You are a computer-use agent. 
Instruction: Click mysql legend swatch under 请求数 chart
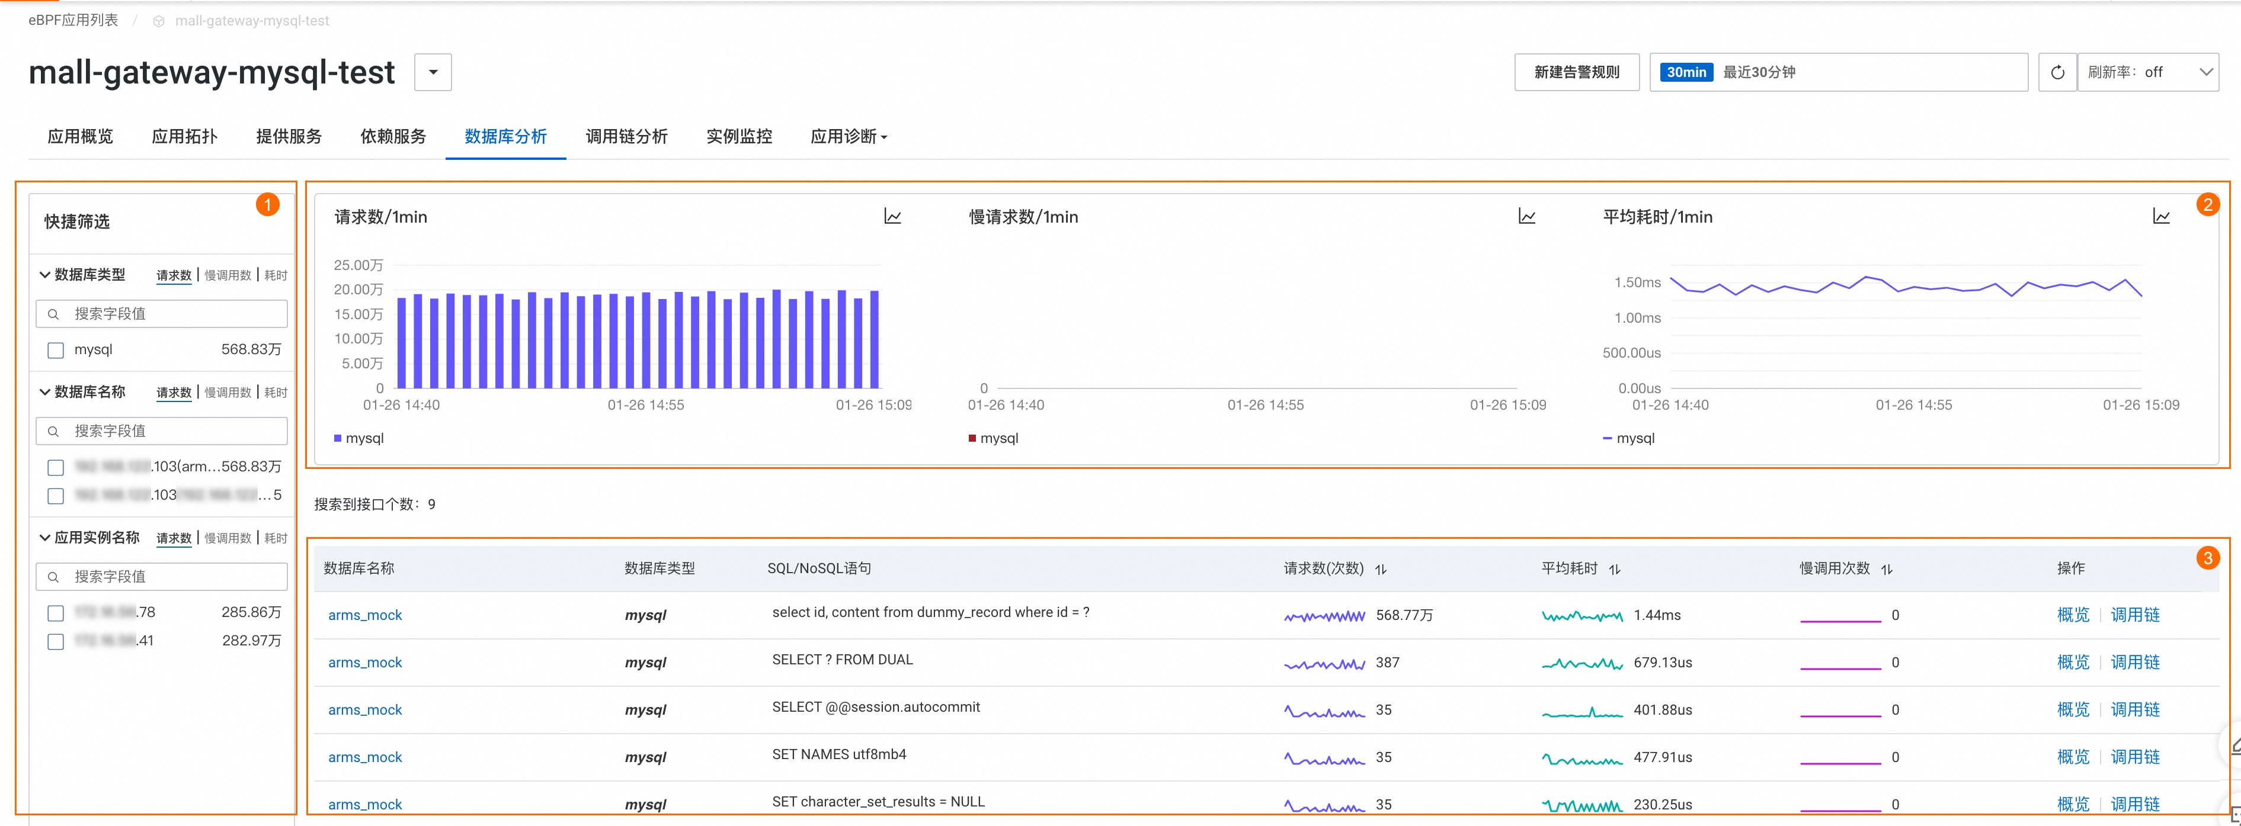[x=338, y=438]
